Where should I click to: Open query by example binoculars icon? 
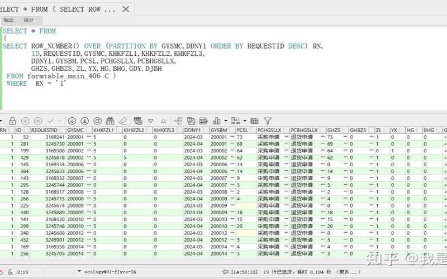(110, 121)
